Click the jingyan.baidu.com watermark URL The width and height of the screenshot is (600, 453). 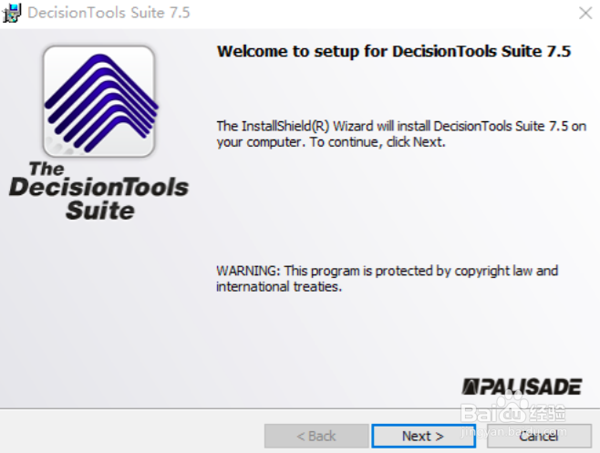click(x=514, y=432)
